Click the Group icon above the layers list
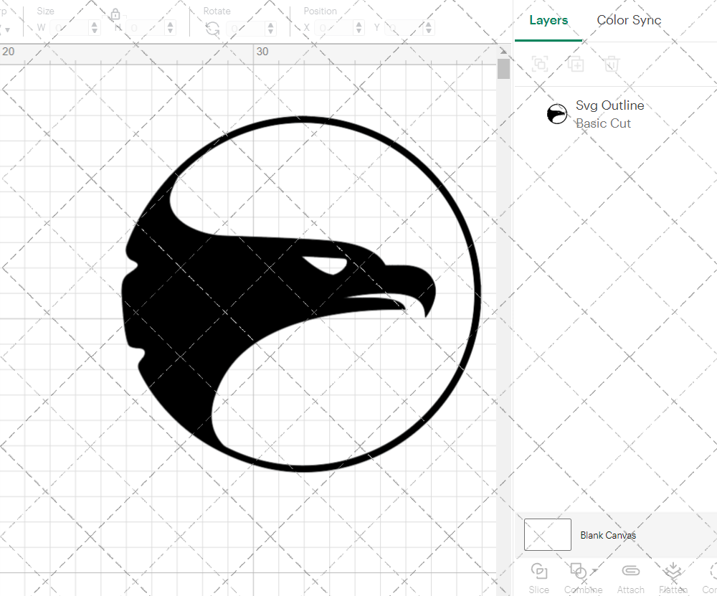 pos(540,64)
